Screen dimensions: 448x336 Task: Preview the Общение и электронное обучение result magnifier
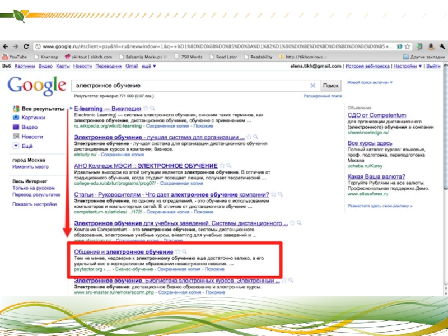pos(185,251)
